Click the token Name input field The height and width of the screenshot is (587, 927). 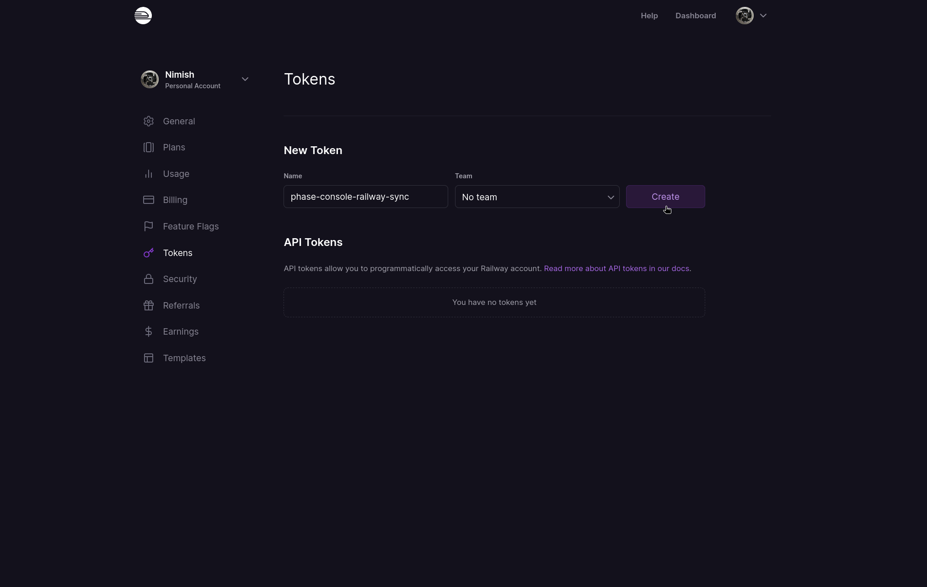coord(365,197)
